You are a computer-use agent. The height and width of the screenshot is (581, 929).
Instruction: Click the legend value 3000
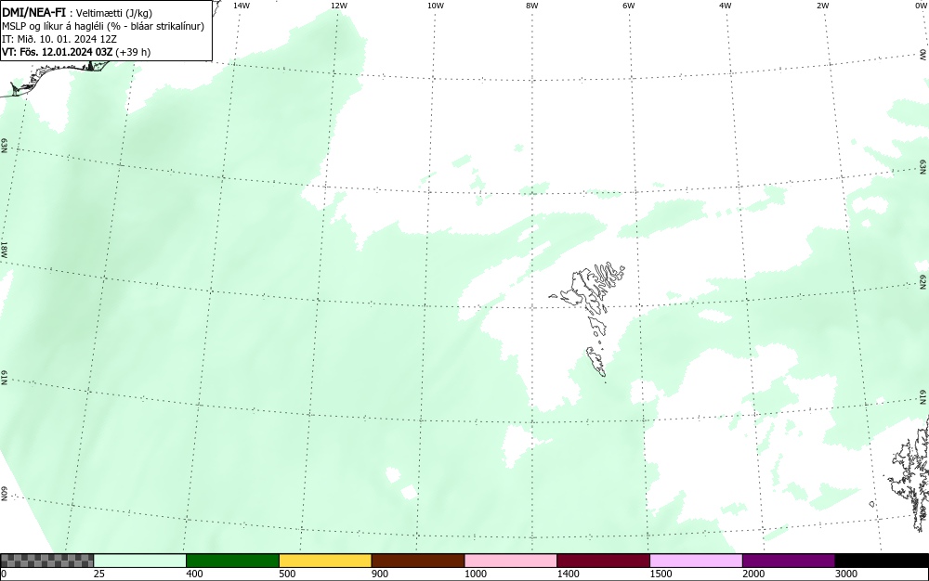click(x=846, y=574)
